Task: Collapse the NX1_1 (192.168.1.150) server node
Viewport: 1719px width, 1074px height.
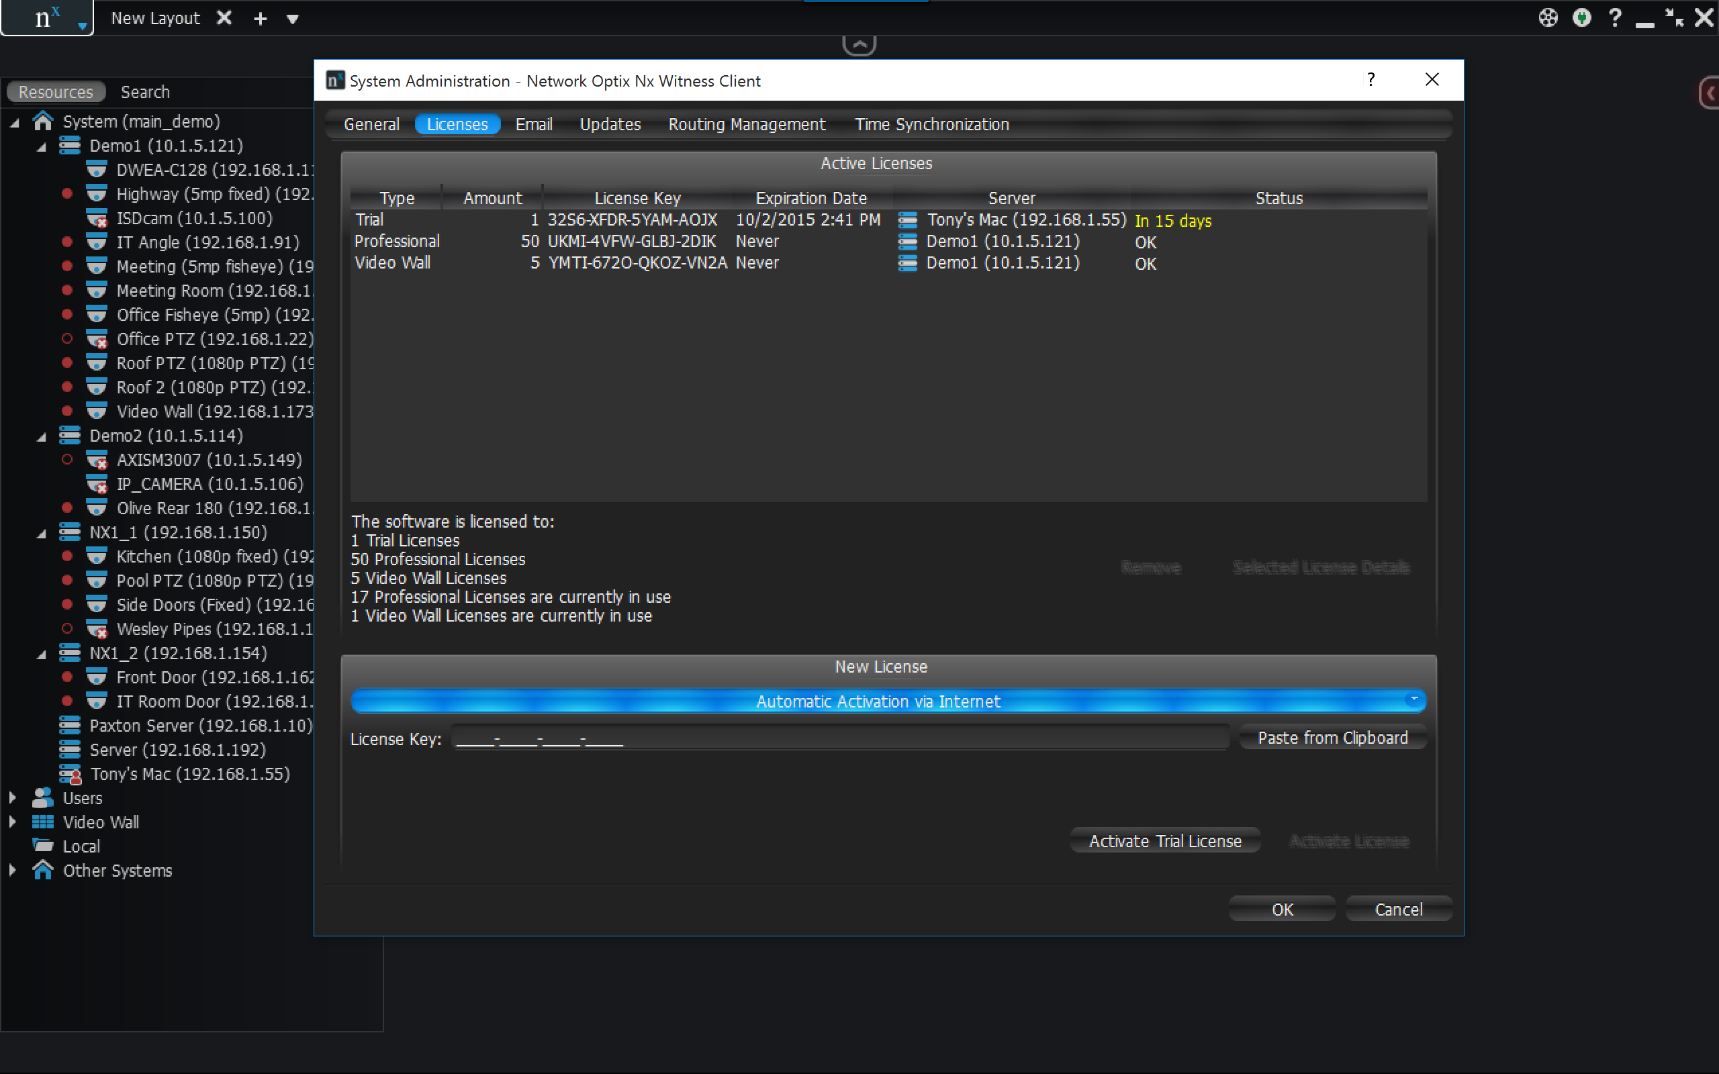Action: [x=42, y=534]
